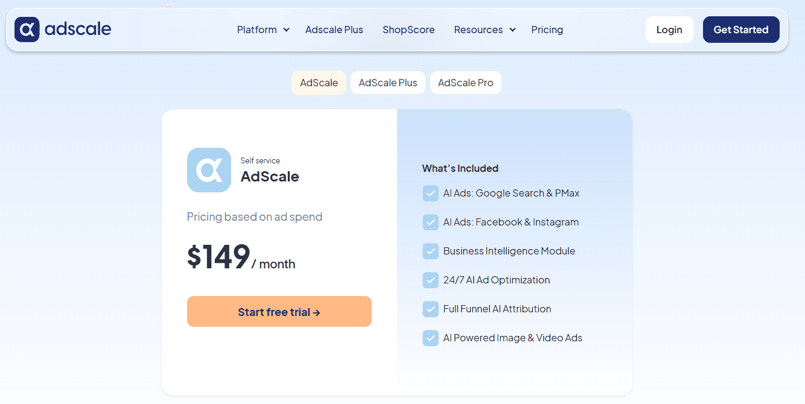Go to the Pricing section
The image size is (805, 404).
pyautogui.click(x=547, y=29)
